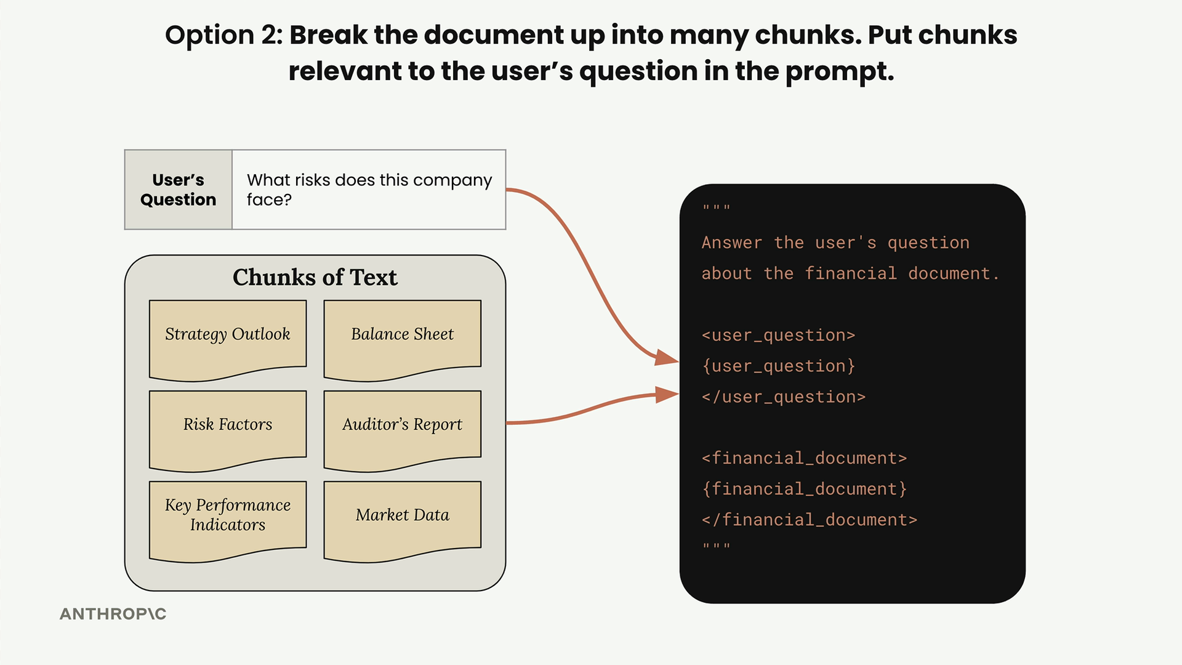Click the line 'Answer the user's question'

835,243
